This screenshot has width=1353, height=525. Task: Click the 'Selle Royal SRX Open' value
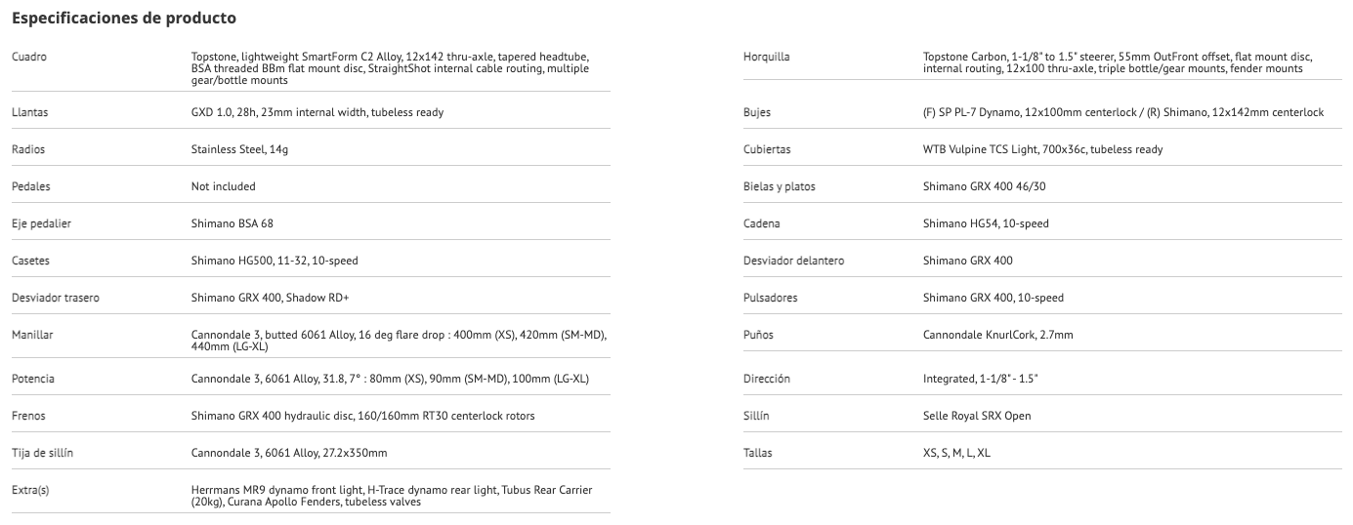click(976, 416)
